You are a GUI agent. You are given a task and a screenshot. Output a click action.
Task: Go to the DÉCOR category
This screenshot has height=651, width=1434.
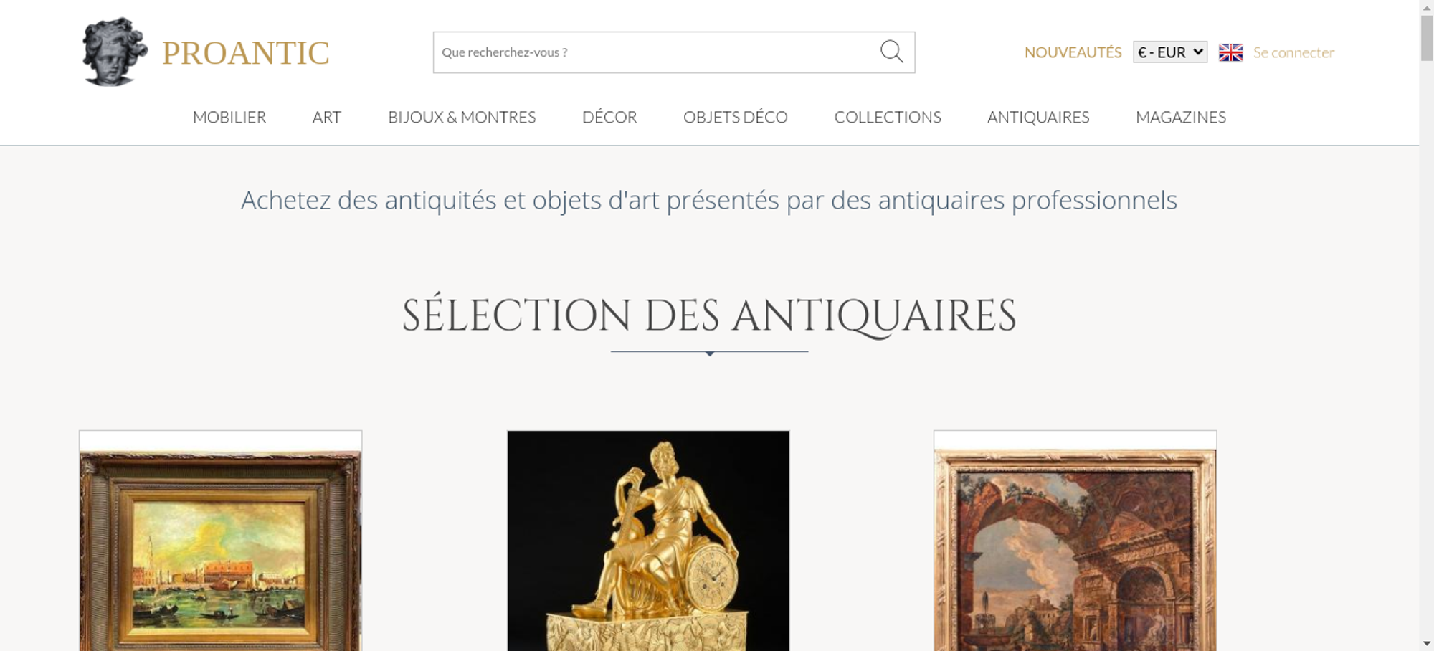click(609, 117)
